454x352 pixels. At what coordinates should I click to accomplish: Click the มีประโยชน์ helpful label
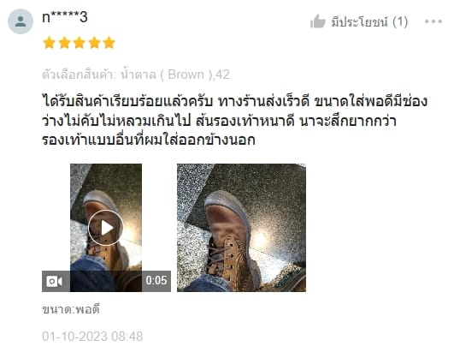click(x=359, y=22)
